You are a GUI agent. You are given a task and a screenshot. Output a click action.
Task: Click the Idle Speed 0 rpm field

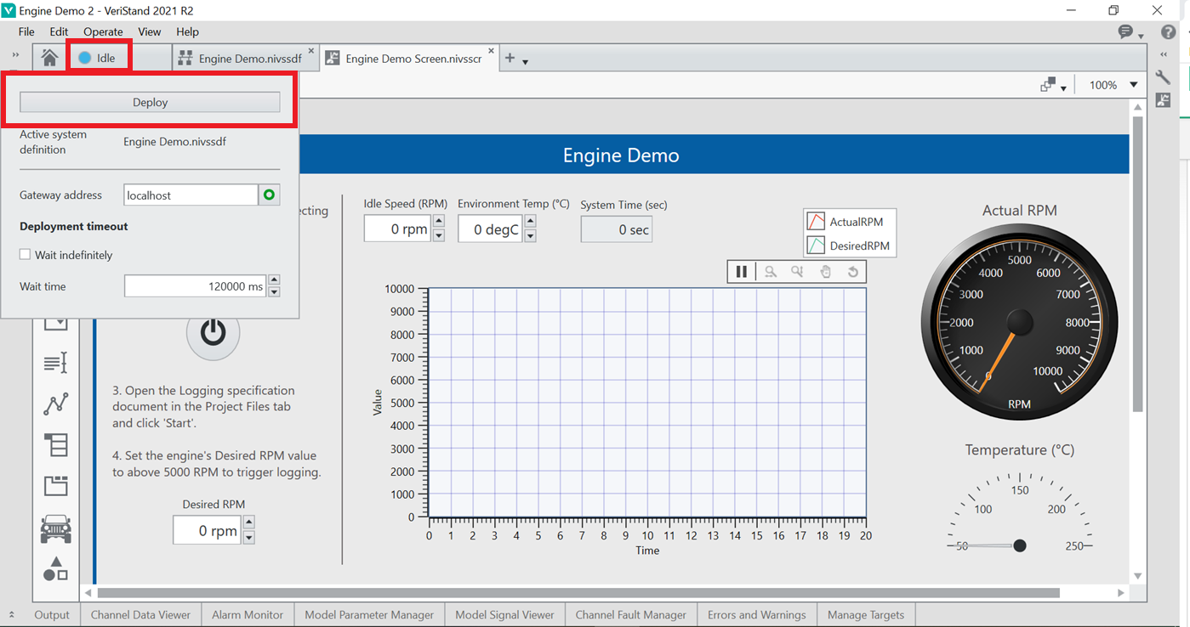[x=397, y=229]
